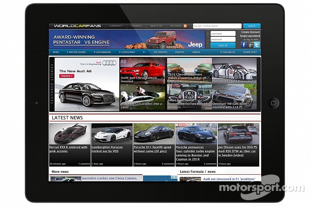Screen dimensions: 310x206
Task: Log in with the Google Plus icon
Action: [250, 45]
